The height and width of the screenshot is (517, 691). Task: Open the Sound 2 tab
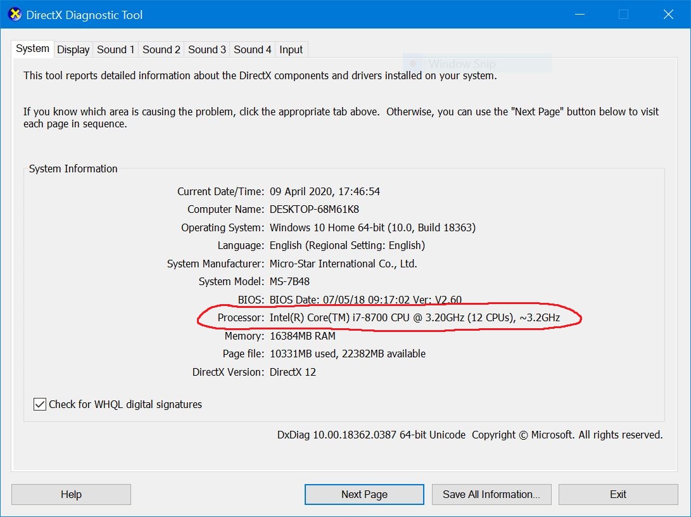click(x=162, y=50)
